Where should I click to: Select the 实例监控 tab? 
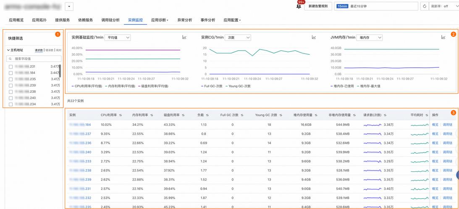click(x=135, y=20)
